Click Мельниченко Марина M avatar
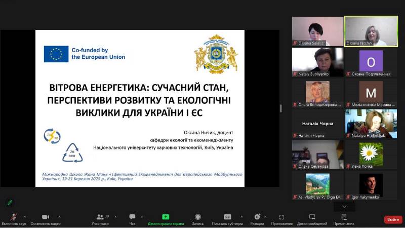This screenshot has height=228, width=405. [371, 92]
